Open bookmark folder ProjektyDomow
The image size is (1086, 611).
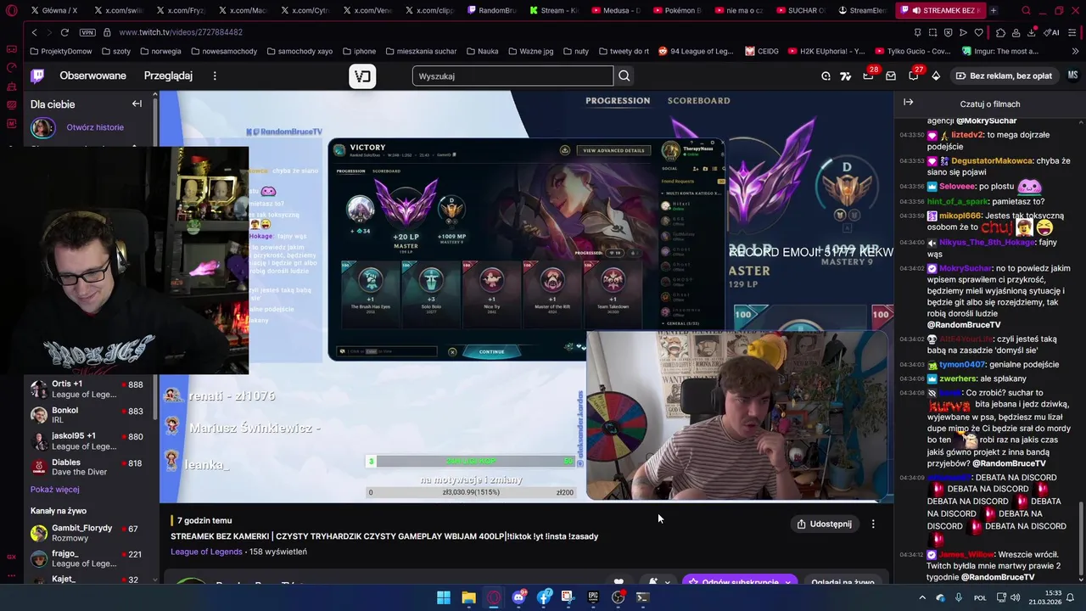coord(60,51)
